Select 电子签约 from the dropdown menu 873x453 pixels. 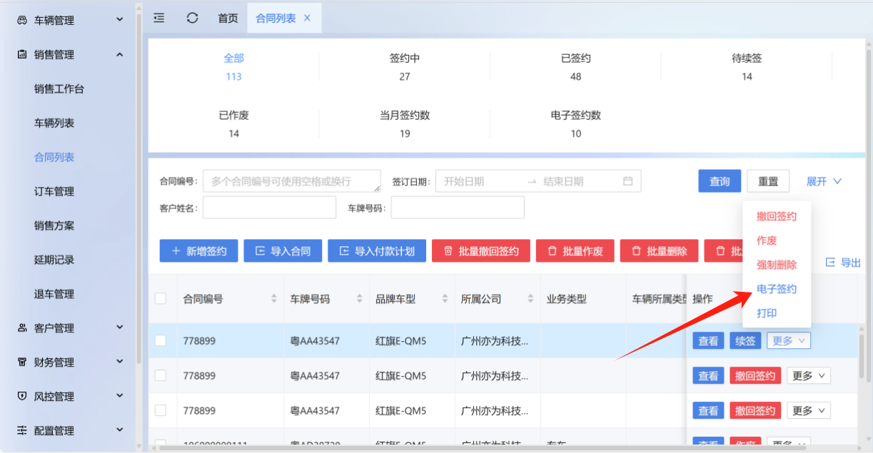pyautogui.click(x=777, y=289)
